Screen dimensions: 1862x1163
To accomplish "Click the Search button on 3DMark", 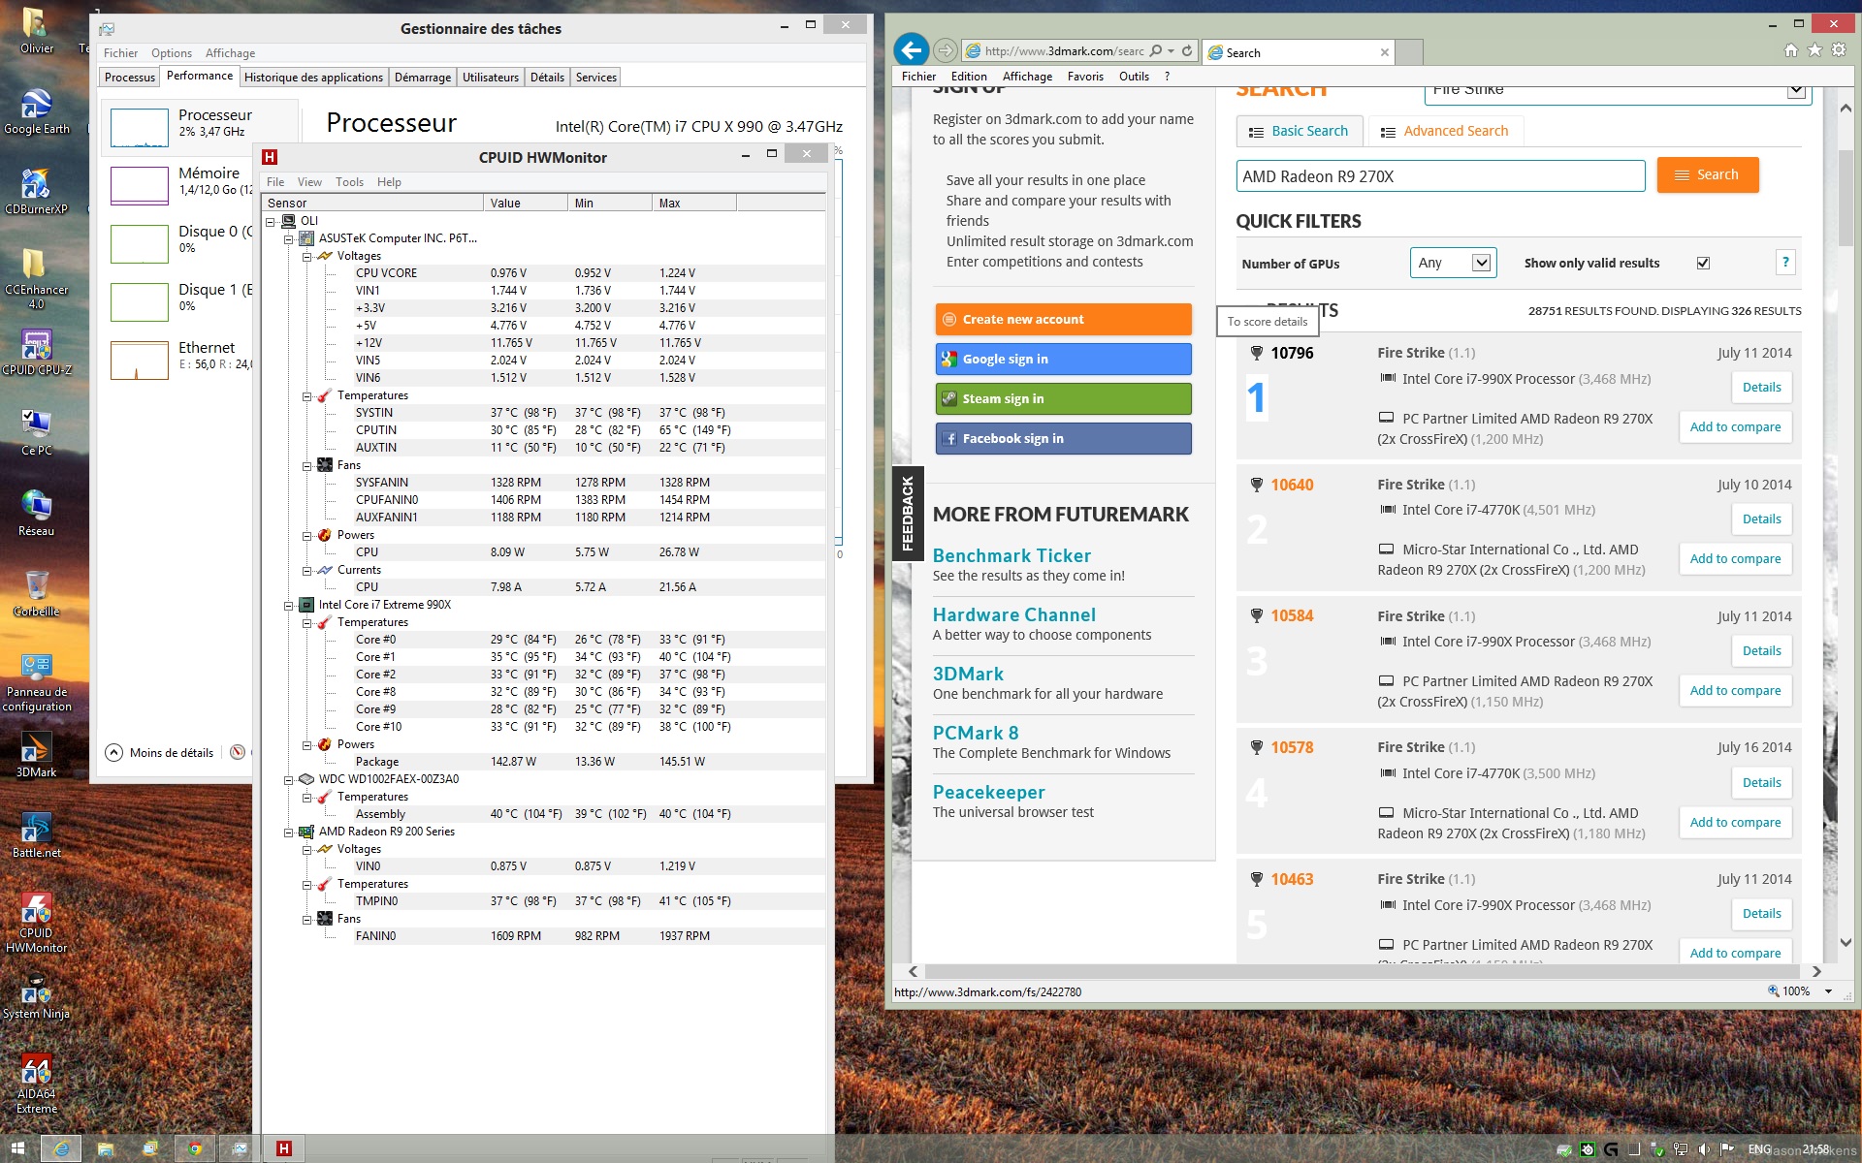I will pos(1708,175).
